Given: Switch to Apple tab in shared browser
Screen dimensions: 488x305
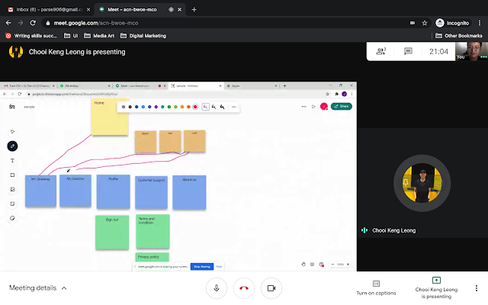Looking at the screenshot, I should tap(252, 85).
